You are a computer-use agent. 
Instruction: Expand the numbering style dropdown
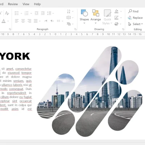(x=31, y=13)
